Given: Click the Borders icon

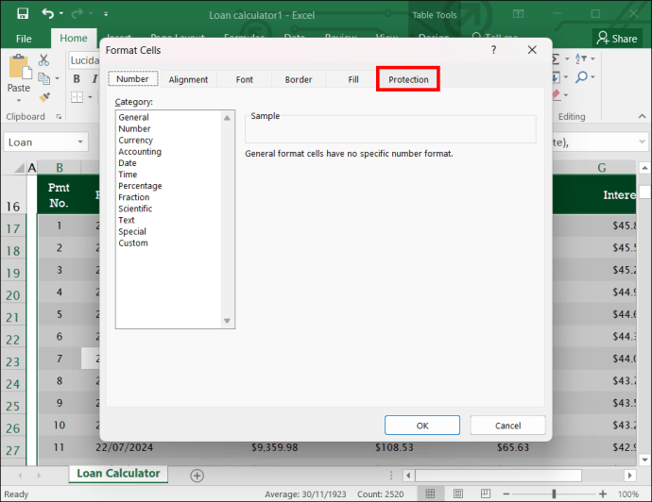Looking at the screenshot, I should pos(77,97).
